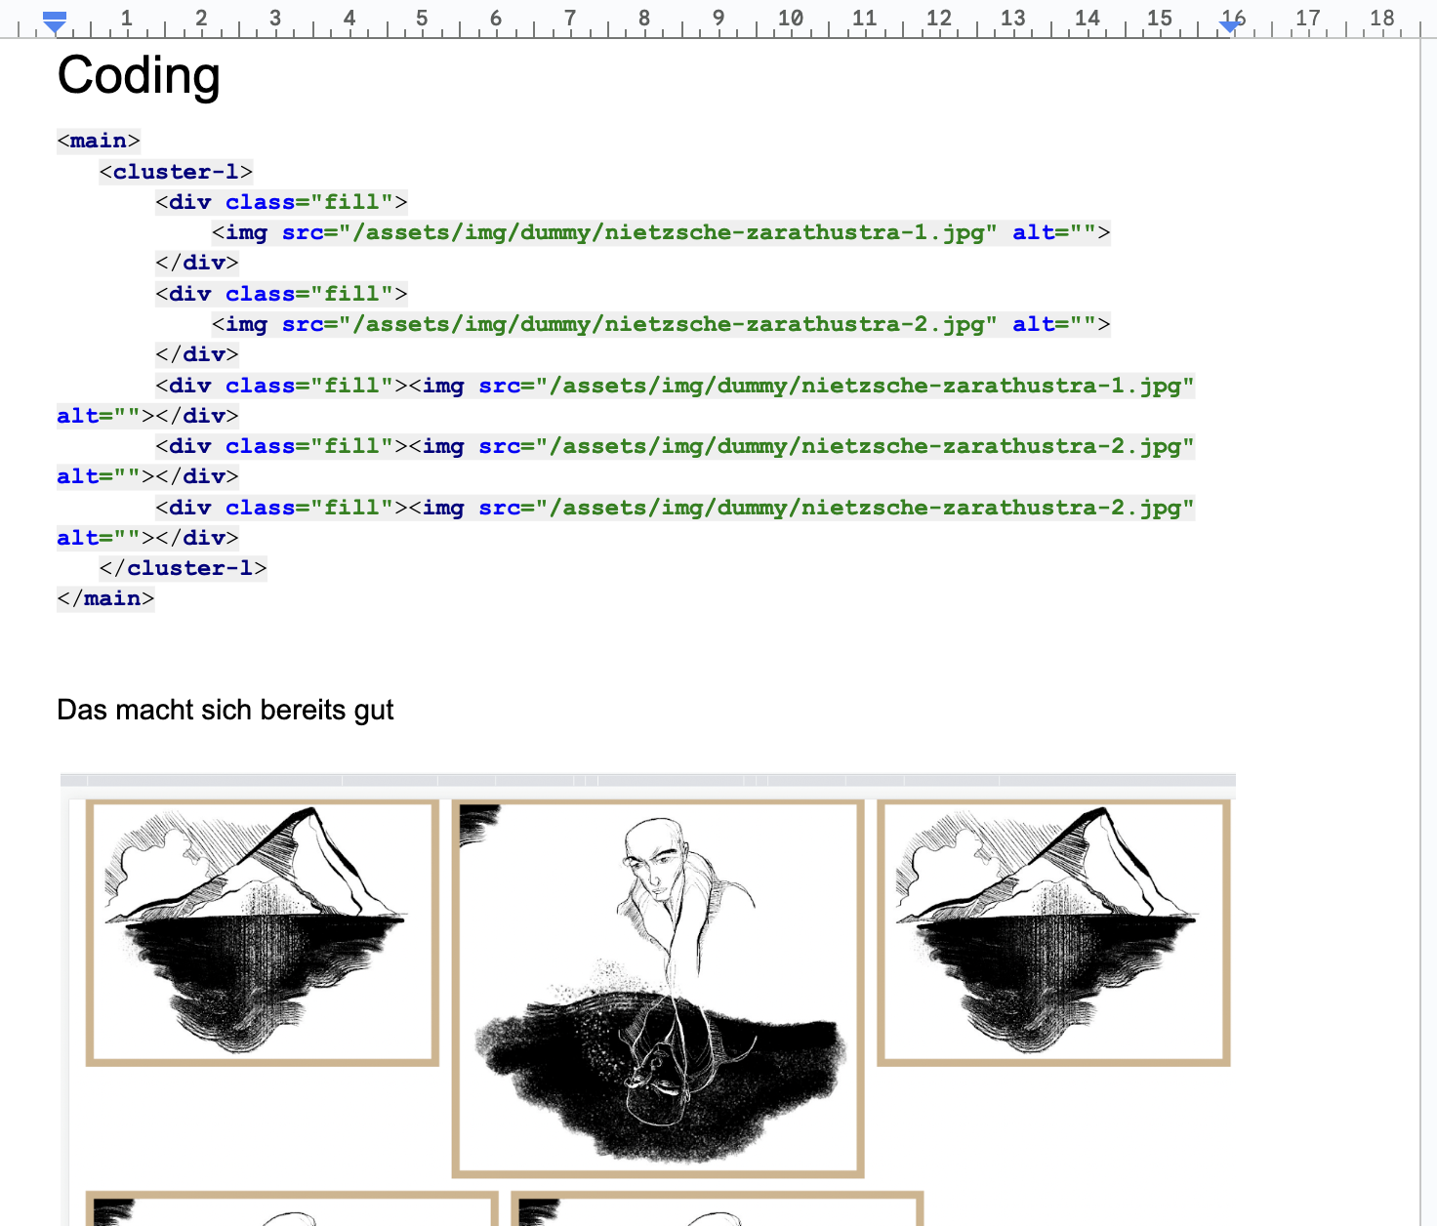Place cursor on the opening <main> tag
Screen dimensions: 1437x1226
tap(99, 141)
